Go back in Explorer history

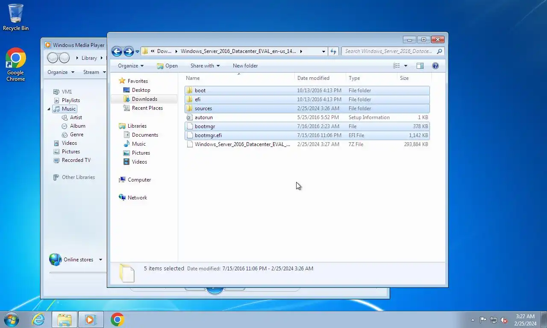[117, 51]
